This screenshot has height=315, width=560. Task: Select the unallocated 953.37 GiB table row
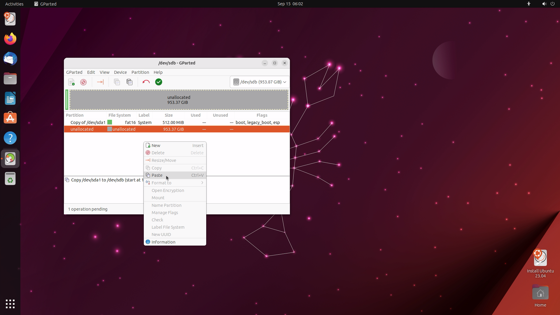coord(177,129)
